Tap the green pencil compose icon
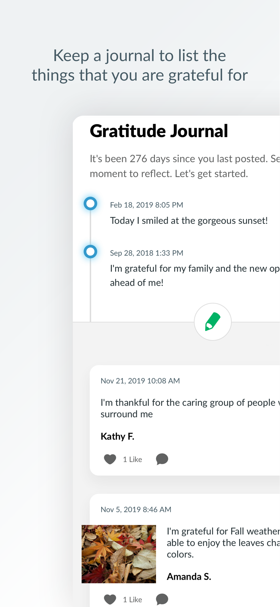 click(x=213, y=321)
